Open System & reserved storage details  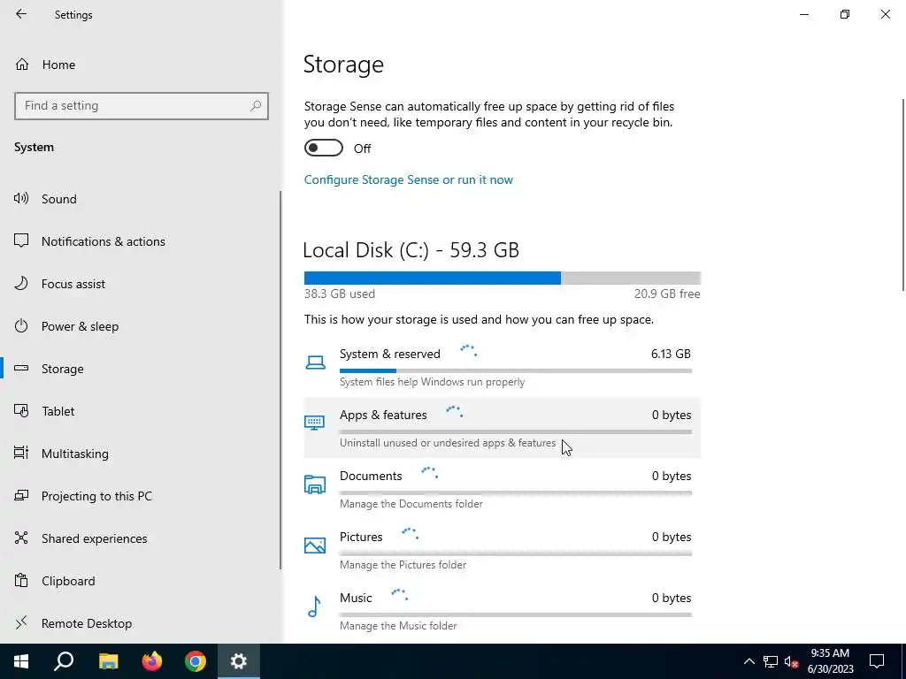click(503, 367)
